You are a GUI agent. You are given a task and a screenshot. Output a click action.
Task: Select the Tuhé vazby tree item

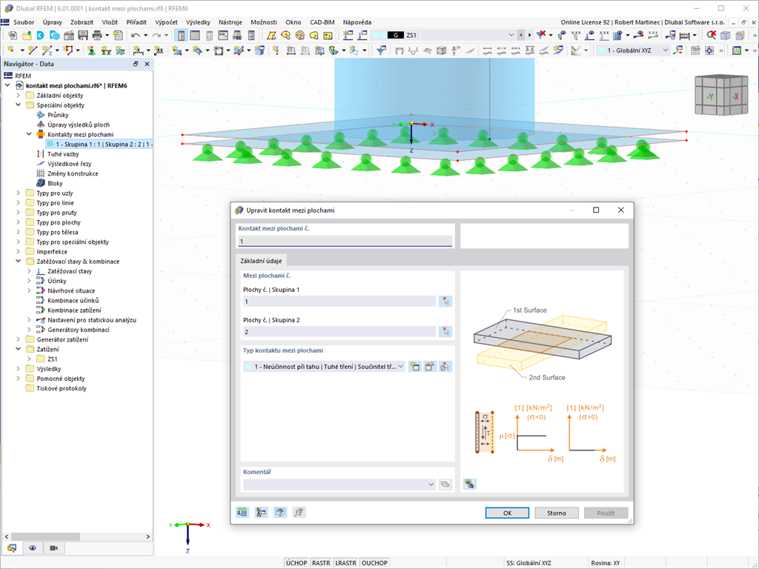pyautogui.click(x=63, y=154)
